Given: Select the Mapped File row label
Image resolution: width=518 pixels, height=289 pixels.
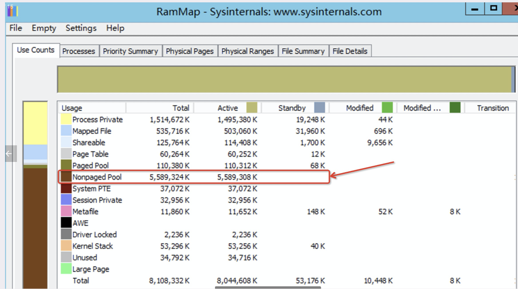Looking at the screenshot, I should coord(92,131).
